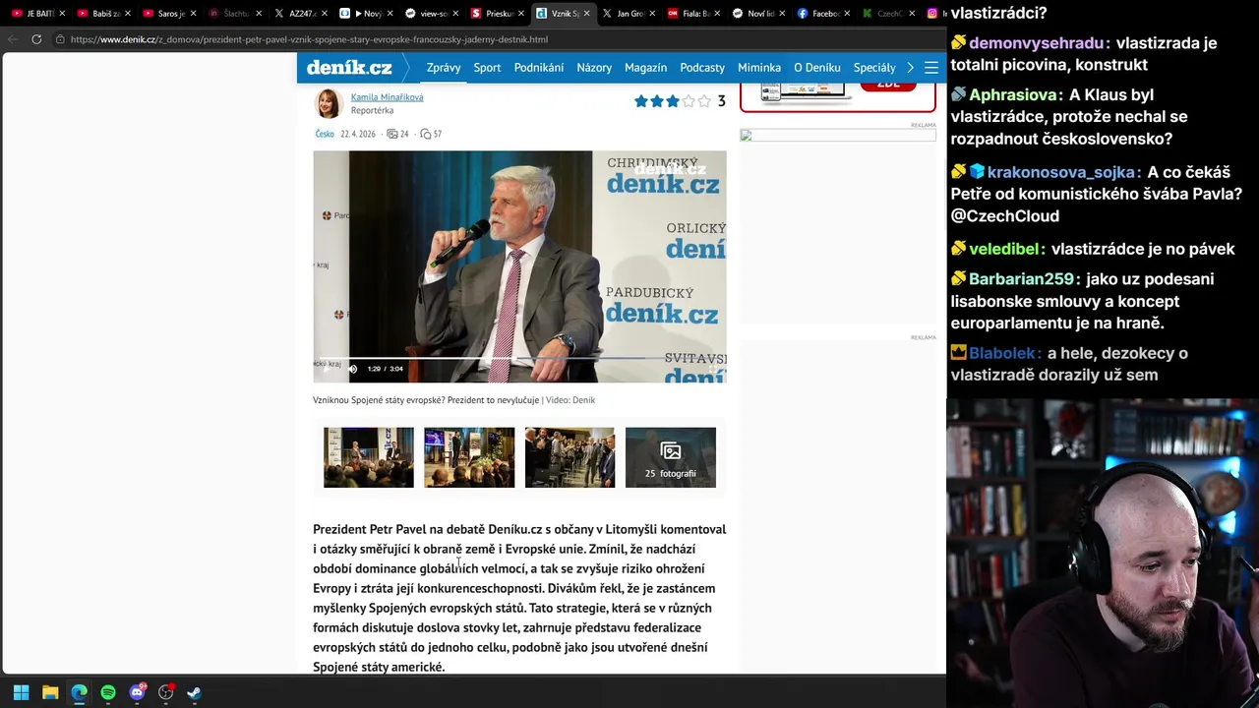The height and width of the screenshot is (708, 1259).
Task: Close the 'Facebook' tab
Action: coord(848,14)
